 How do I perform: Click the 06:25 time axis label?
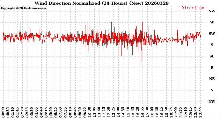click(56, 112)
